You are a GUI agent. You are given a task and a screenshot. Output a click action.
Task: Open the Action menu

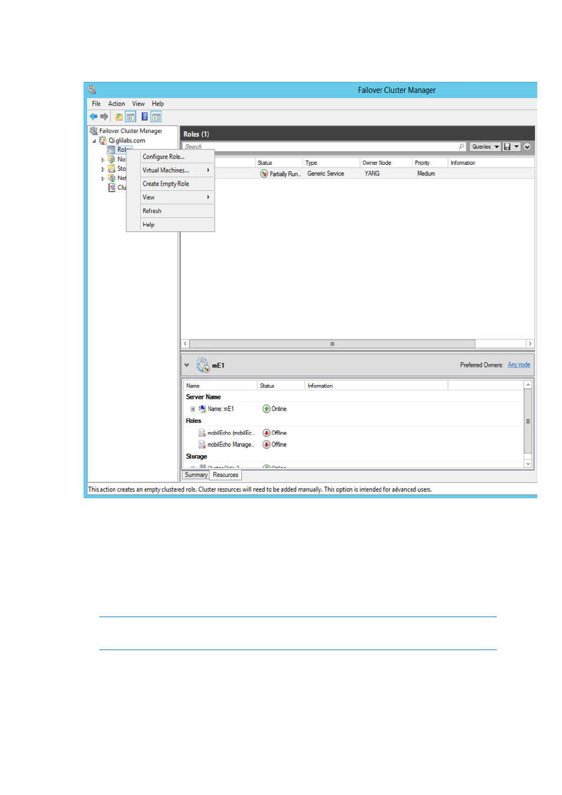click(x=117, y=104)
